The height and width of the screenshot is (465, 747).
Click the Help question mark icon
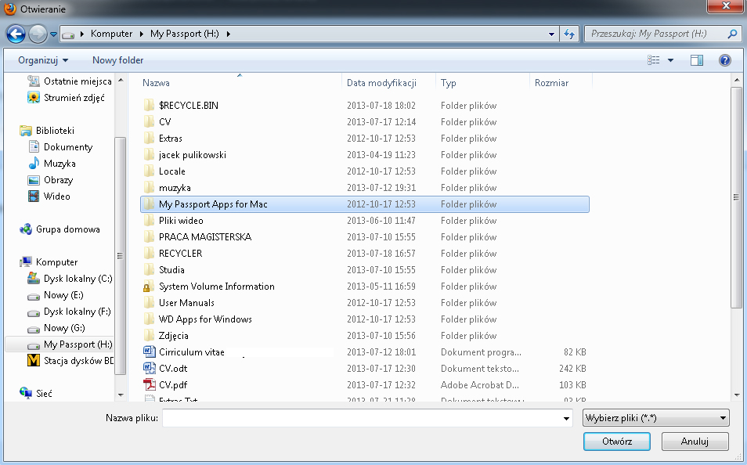(x=724, y=60)
